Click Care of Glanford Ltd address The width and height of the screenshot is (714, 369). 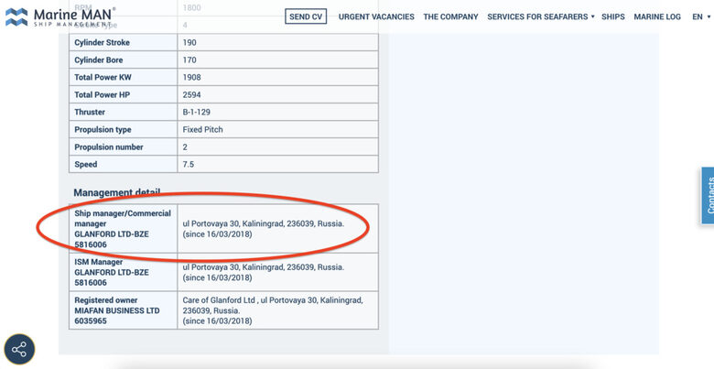[273, 310]
